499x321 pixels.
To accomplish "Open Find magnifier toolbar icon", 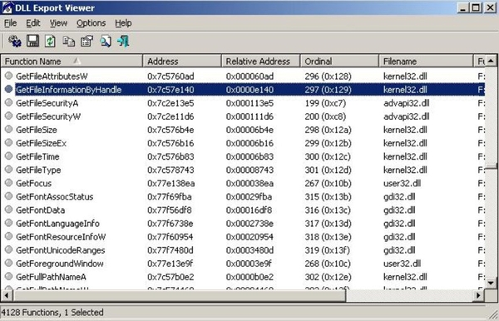I will [106, 42].
